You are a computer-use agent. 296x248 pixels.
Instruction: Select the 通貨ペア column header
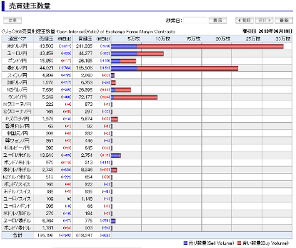point(17,39)
